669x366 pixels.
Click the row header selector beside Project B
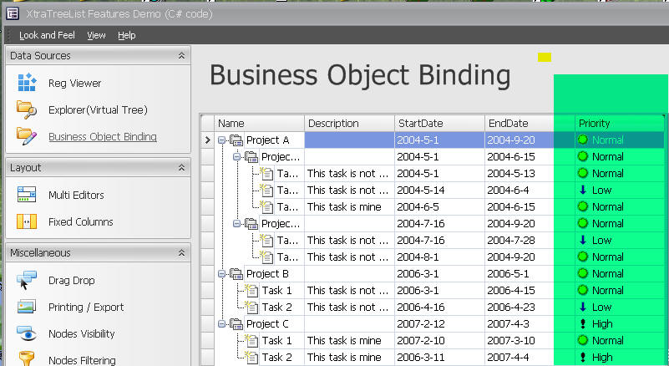[x=208, y=274]
